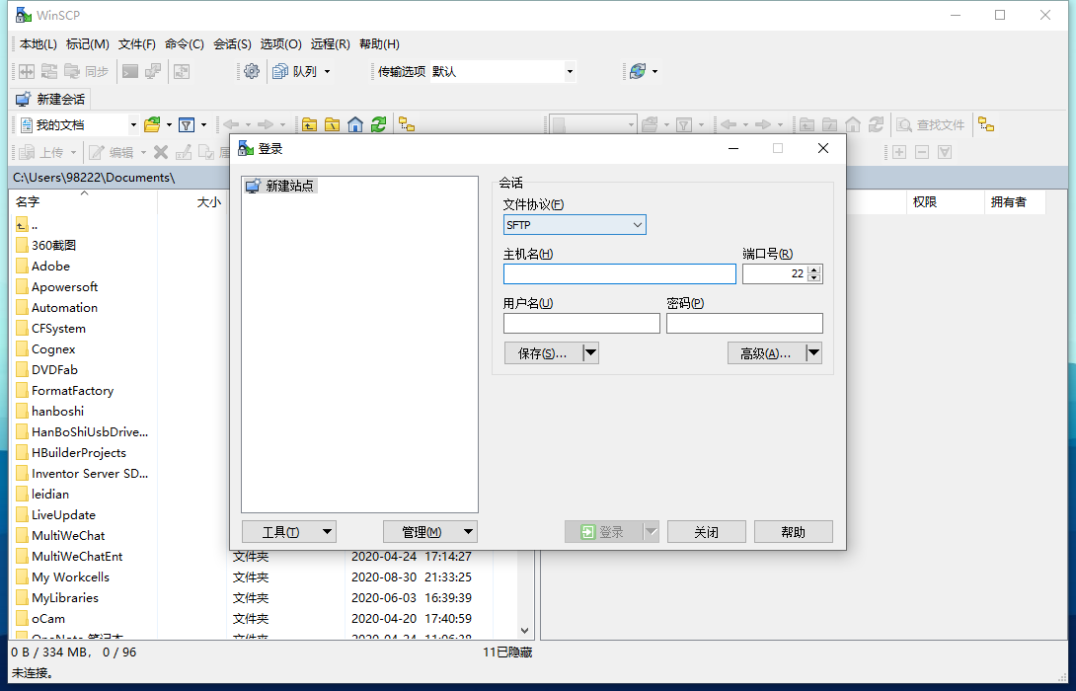This screenshot has width=1076, height=691.
Task: Focus the 用户名 user name field
Action: click(x=581, y=323)
